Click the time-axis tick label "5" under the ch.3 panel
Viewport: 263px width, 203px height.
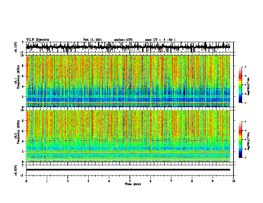pyautogui.click(x=130, y=181)
